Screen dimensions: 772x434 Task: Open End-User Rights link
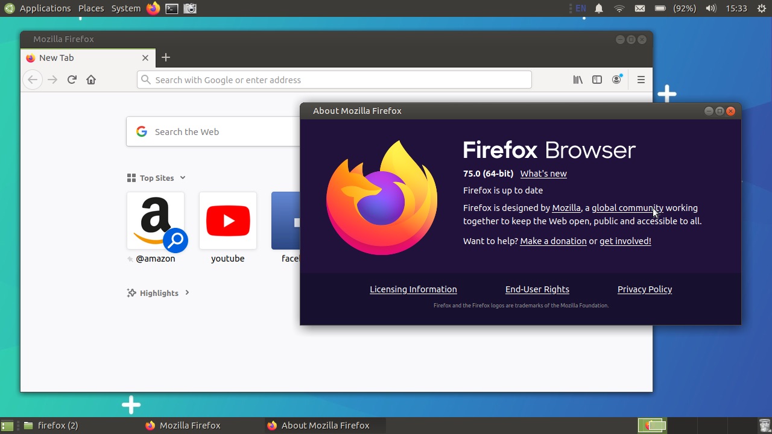537,289
